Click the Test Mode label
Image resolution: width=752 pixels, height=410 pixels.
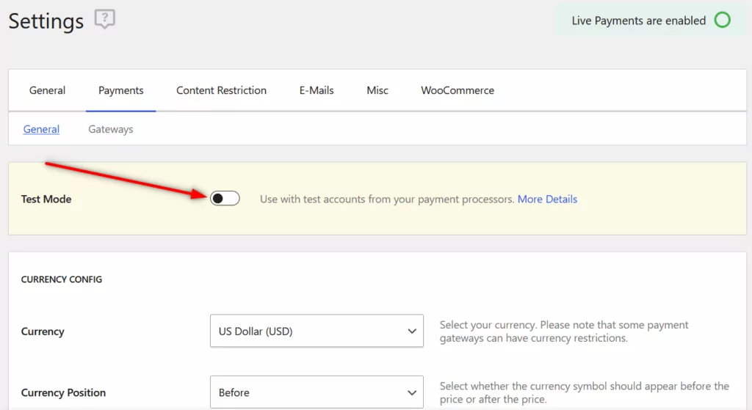point(46,199)
